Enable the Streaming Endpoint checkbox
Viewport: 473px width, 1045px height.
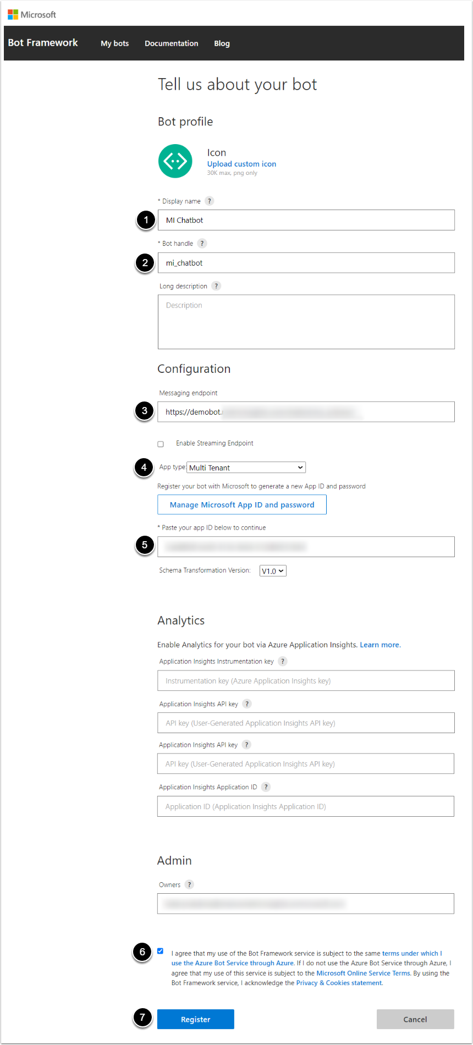point(161,444)
